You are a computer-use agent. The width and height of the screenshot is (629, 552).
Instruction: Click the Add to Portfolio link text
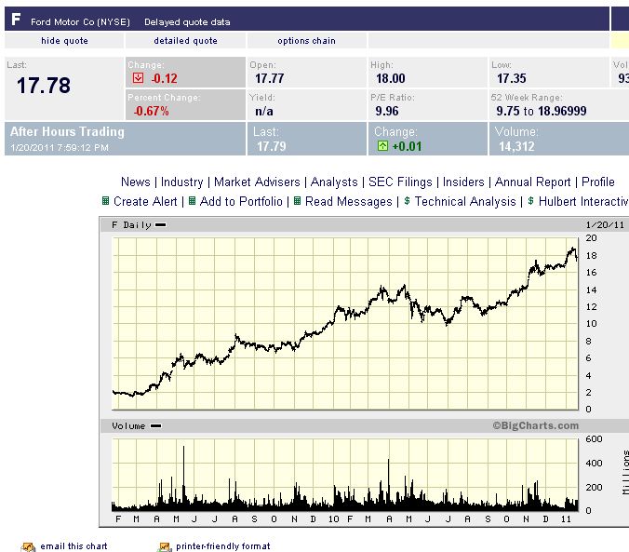coord(241,201)
